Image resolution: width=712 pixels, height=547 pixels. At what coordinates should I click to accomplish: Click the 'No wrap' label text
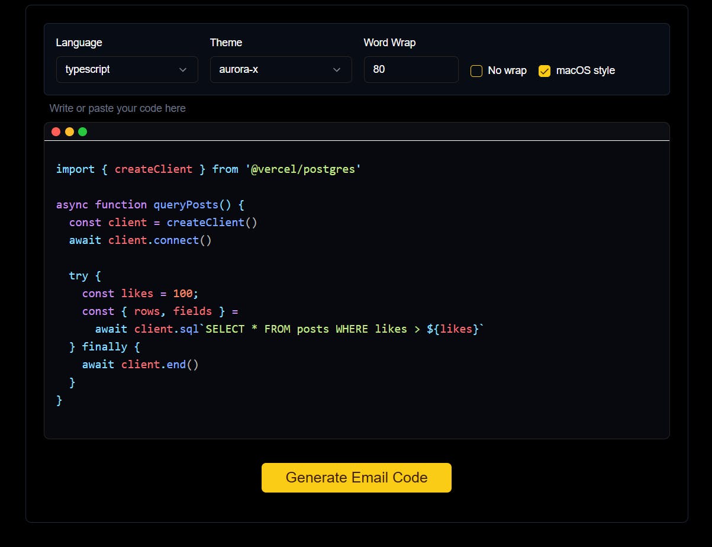coord(507,70)
